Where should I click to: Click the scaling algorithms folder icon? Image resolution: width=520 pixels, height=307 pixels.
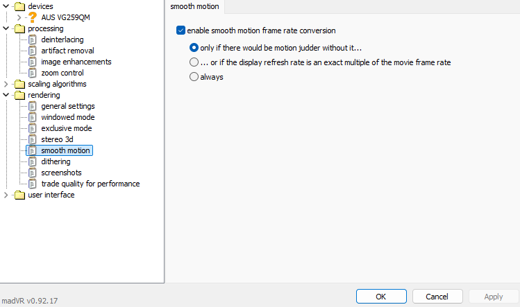point(19,84)
